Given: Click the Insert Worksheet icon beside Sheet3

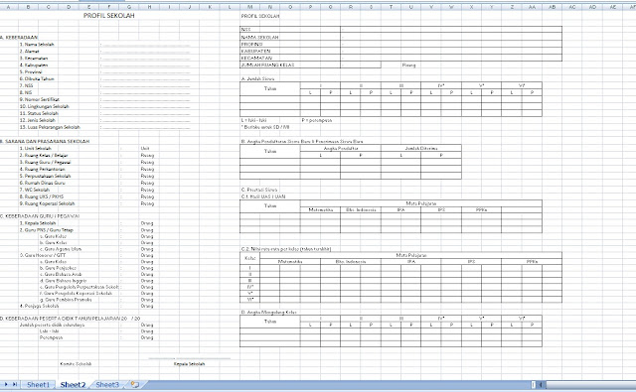Looking at the screenshot, I should pos(135,385).
